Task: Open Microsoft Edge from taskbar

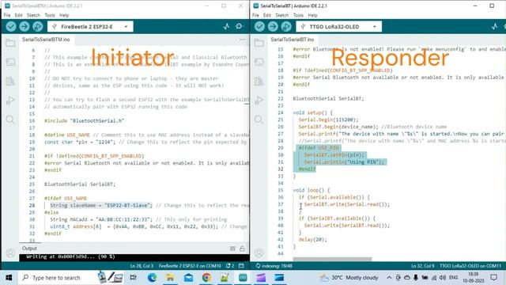Action: pos(152,278)
